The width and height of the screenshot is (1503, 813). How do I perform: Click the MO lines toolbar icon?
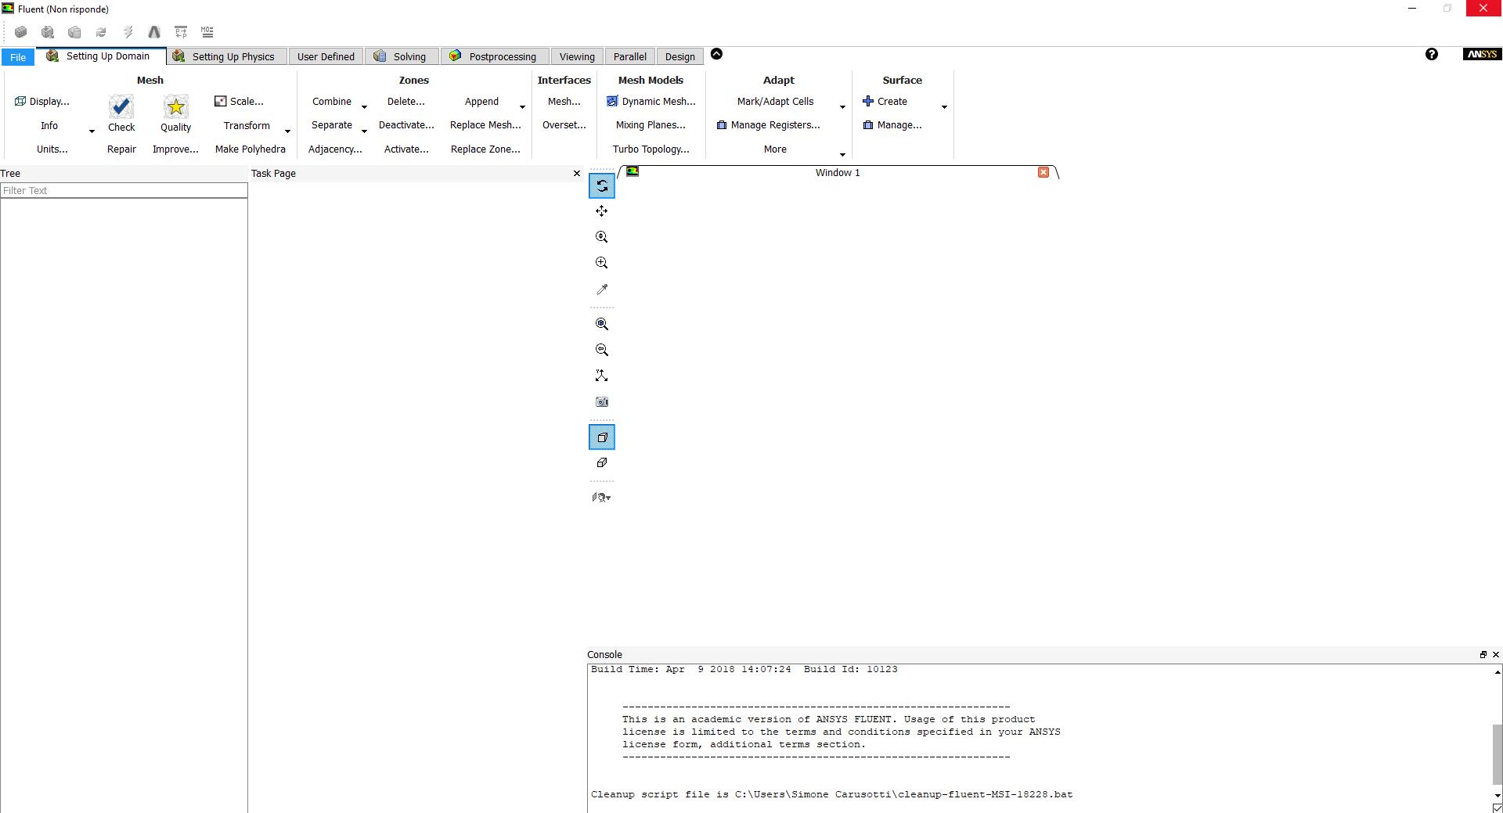[x=207, y=32]
